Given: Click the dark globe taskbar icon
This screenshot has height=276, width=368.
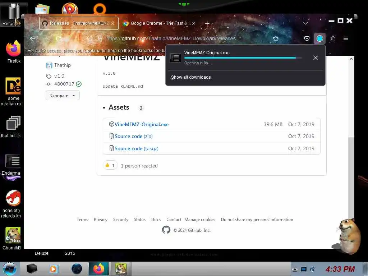Looking at the screenshot, I should click(77, 269).
